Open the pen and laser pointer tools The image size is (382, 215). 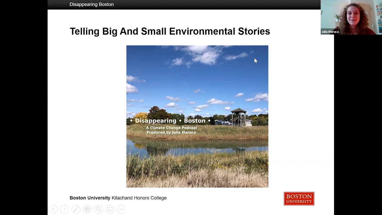(76, 209)
